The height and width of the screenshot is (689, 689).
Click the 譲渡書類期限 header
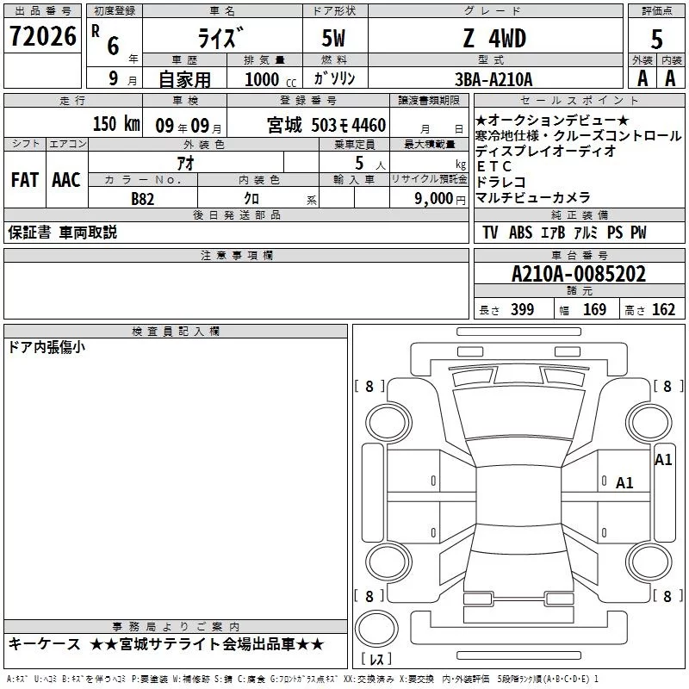429,101
